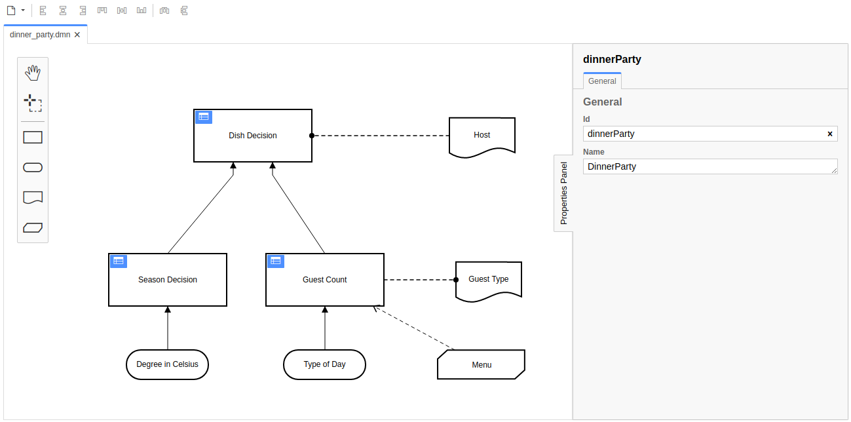Click the align elements top icon
Screen dimensions: 851x422
point(102,10)
